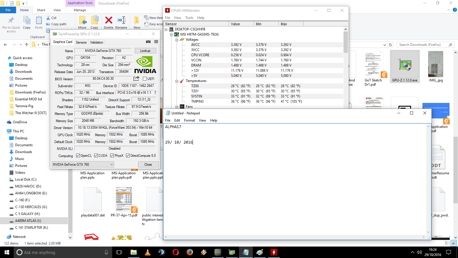The height and width of the screenshot is (258, 458).
Task: Collapse the Fans node in HWMonitor
Action: click(177, 107)
